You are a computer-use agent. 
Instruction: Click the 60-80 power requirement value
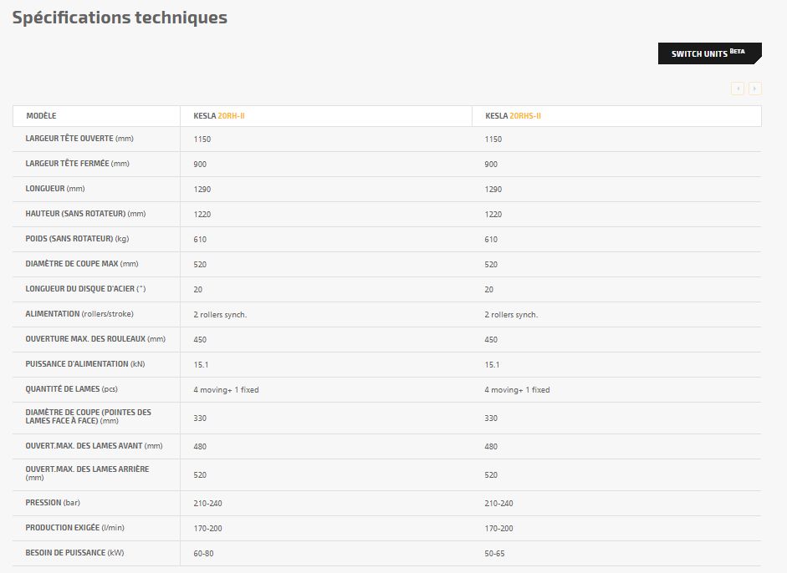[x=204, y=554]
